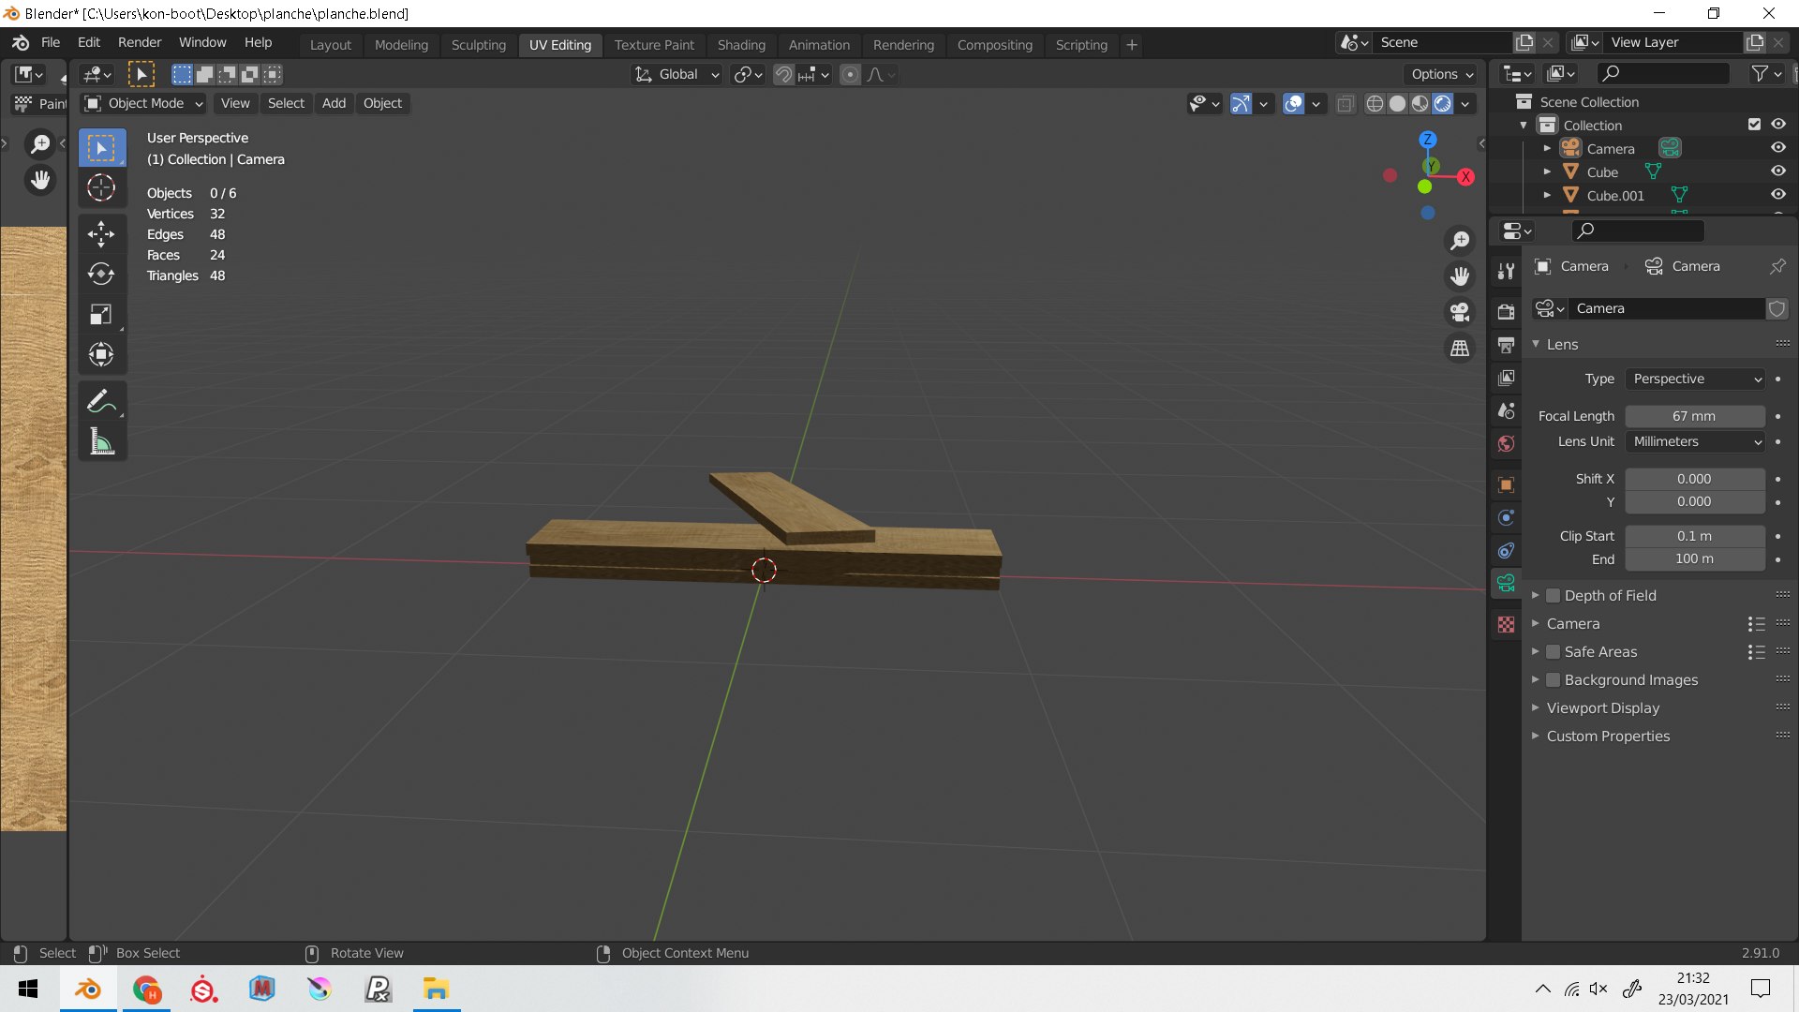
Task: Open the viewport Add menu
Action: click(x=334, y=103)
